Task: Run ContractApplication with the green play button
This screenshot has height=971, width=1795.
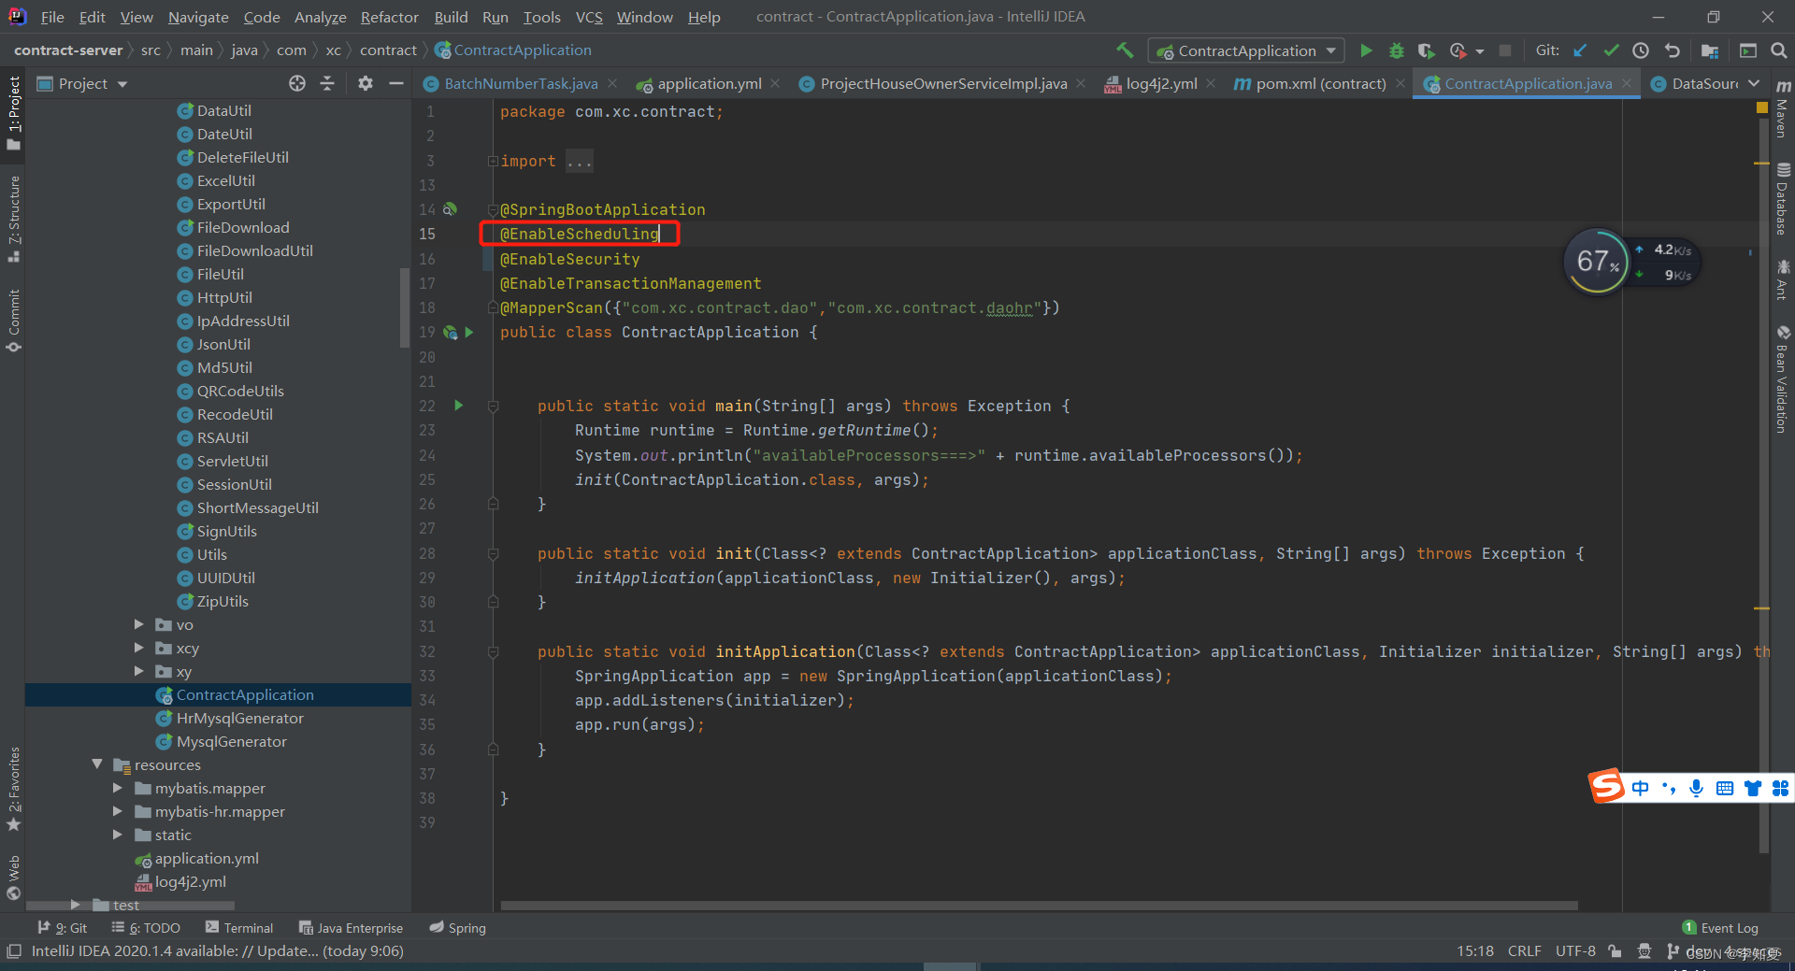Action: pos(1366,50)
